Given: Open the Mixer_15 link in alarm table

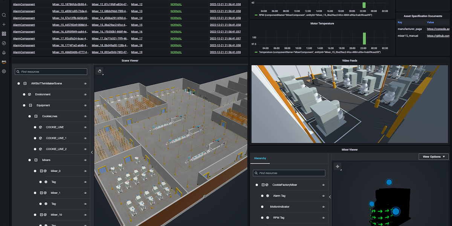Looking at the screenshot, I should click(x=136, y=25).
